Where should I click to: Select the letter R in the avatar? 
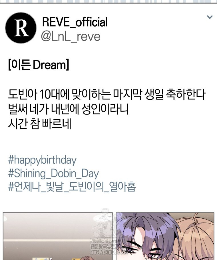coord(21,28)
